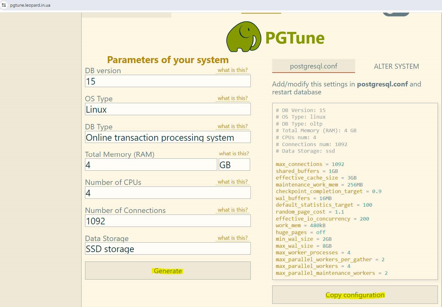Click the 'min_wal_size = 2GB' line
This screenshot has width=442, height=307.
pos(304,239)
